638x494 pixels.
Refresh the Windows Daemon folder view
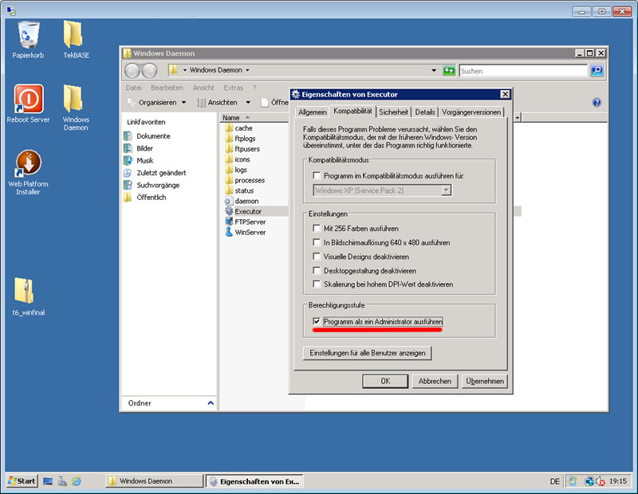(449, 71)
